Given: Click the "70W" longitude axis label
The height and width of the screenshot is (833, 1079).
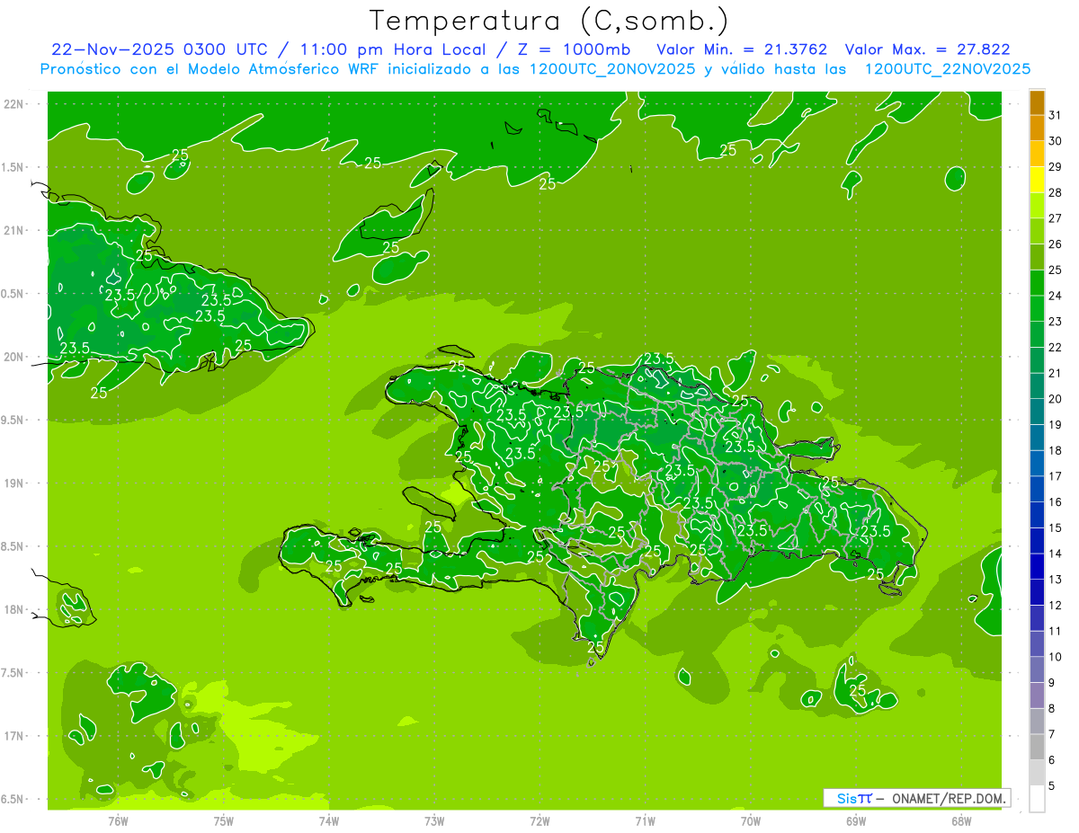Looking at the screenshot, I should tap(751, 820).
